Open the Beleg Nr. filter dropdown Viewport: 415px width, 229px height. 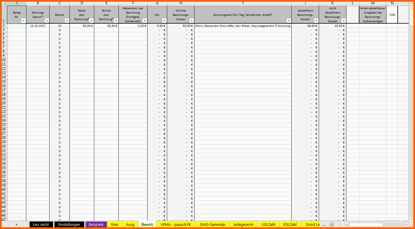(24, 21)
